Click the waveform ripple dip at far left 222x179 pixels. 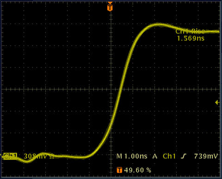(x=27, y=161)
